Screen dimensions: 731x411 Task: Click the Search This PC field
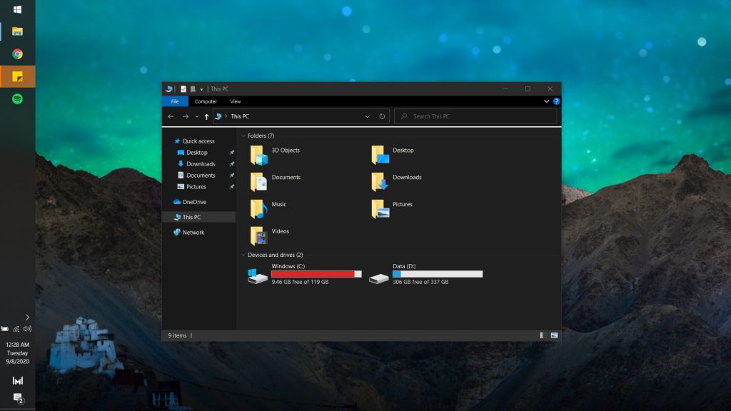point(475,116)
